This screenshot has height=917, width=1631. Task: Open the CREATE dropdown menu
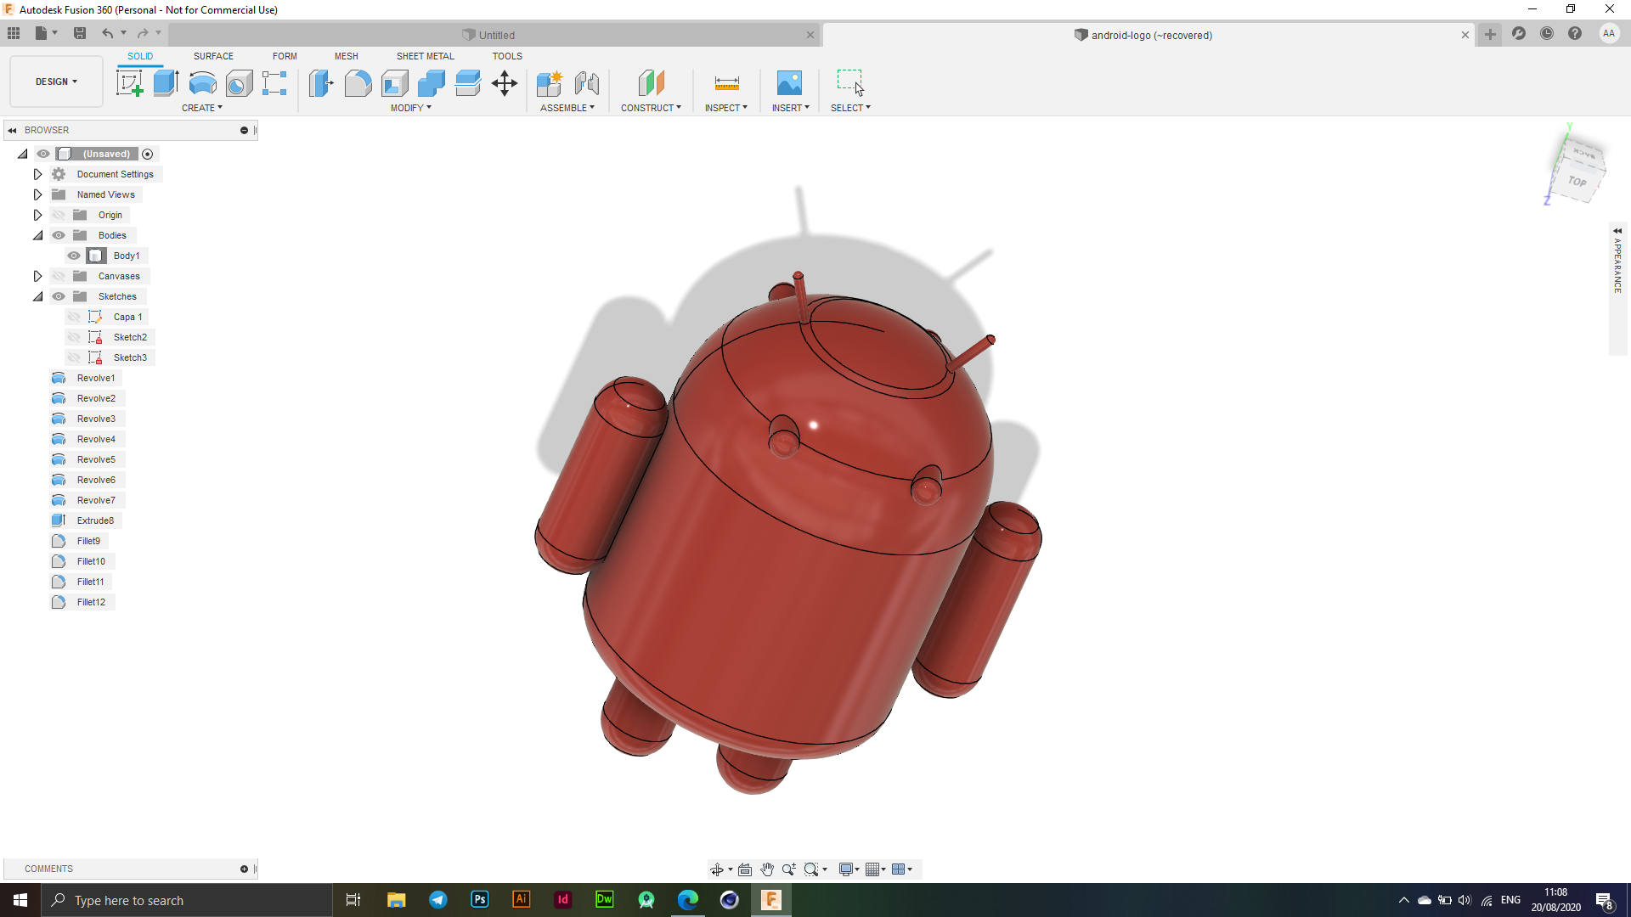202,108
